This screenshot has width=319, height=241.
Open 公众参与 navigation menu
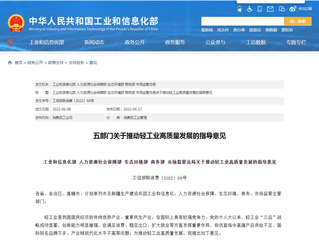coord(215,42)
